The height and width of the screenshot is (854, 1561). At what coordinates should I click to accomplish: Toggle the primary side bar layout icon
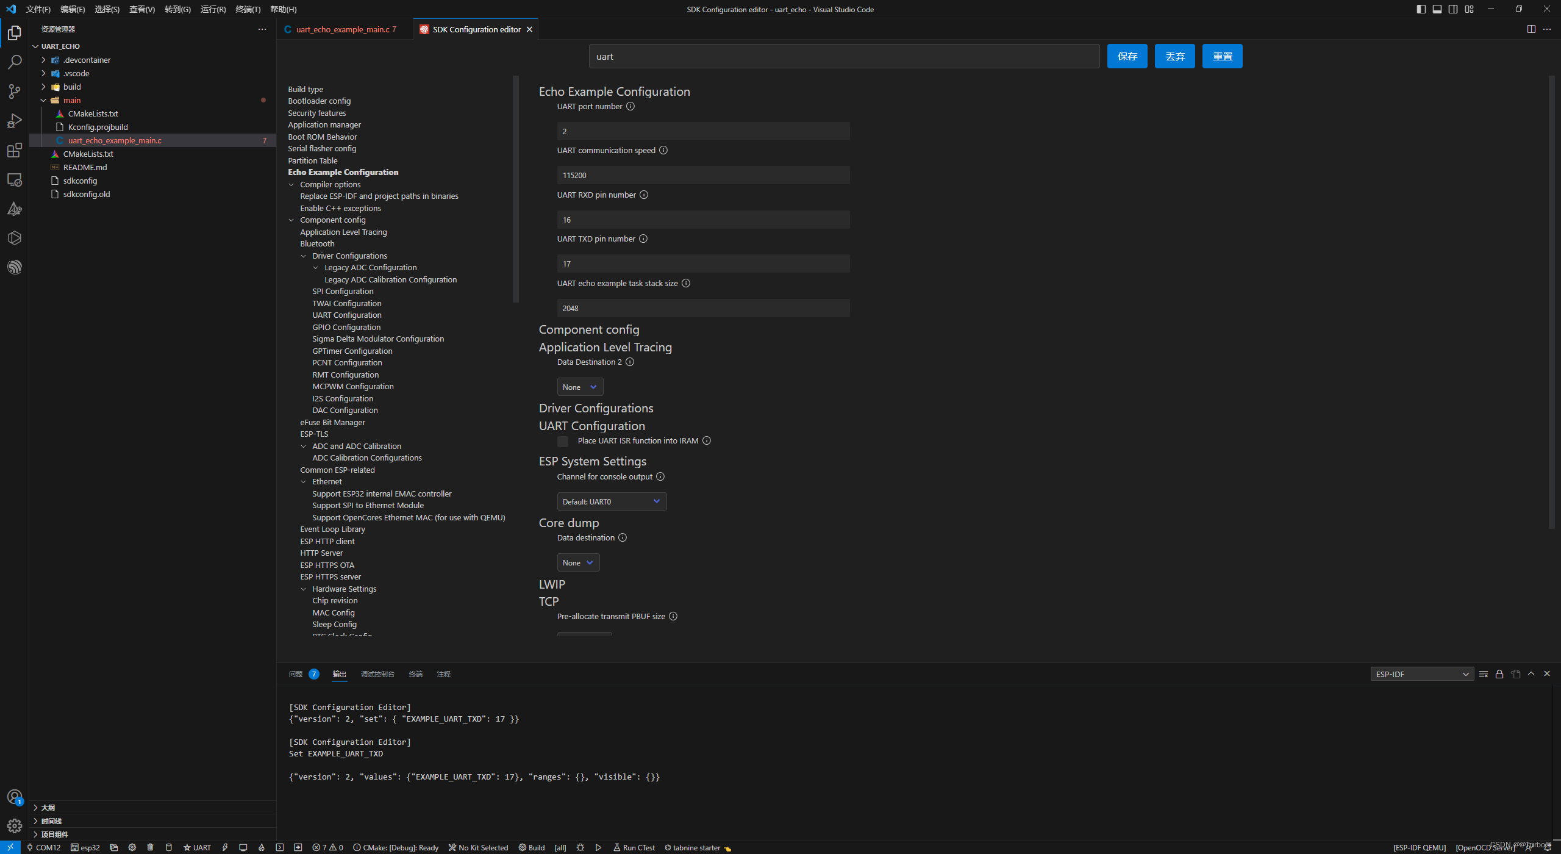pos(1421,9)
